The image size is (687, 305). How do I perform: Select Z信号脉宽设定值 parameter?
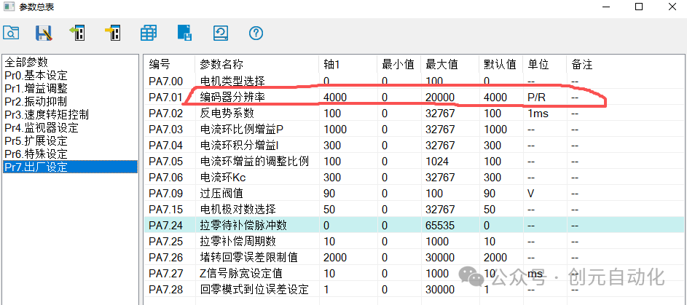241,273
